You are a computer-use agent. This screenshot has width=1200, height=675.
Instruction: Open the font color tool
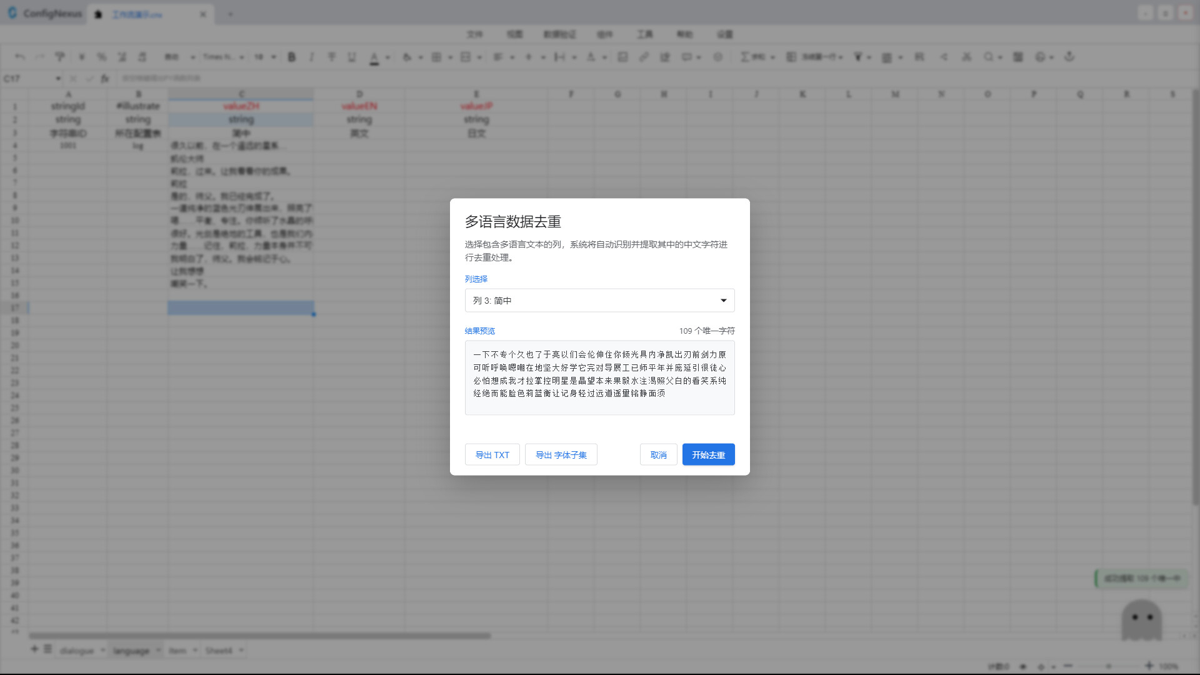tap(374, 56)
